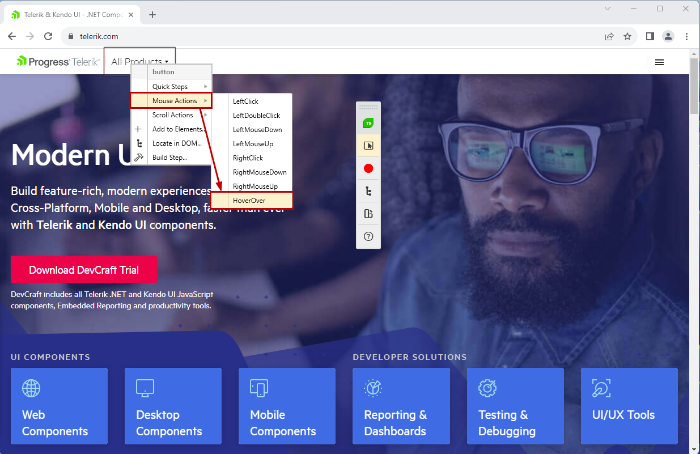
Task: Open a new tab with the plus button
Action: coord(152,15)
